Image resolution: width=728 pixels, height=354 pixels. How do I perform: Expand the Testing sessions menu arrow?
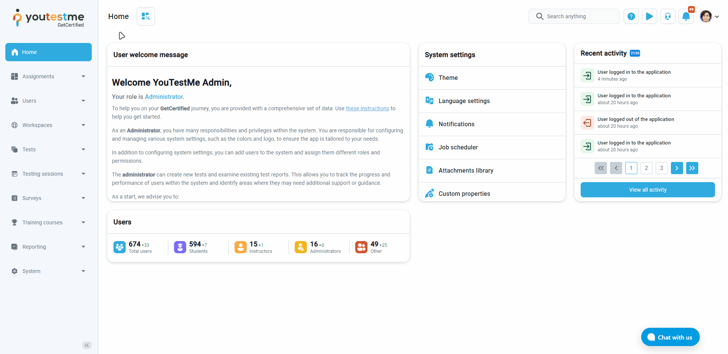tap(83, 174)
